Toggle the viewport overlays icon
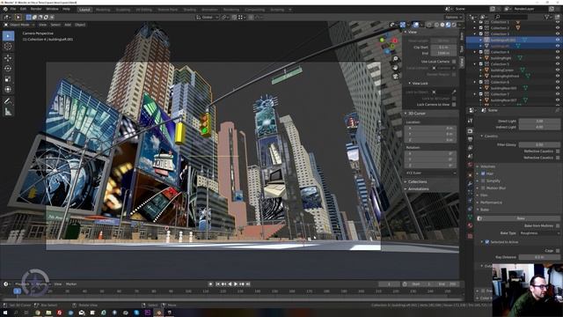This screenshot has width=563, height=317. (416, 25)
